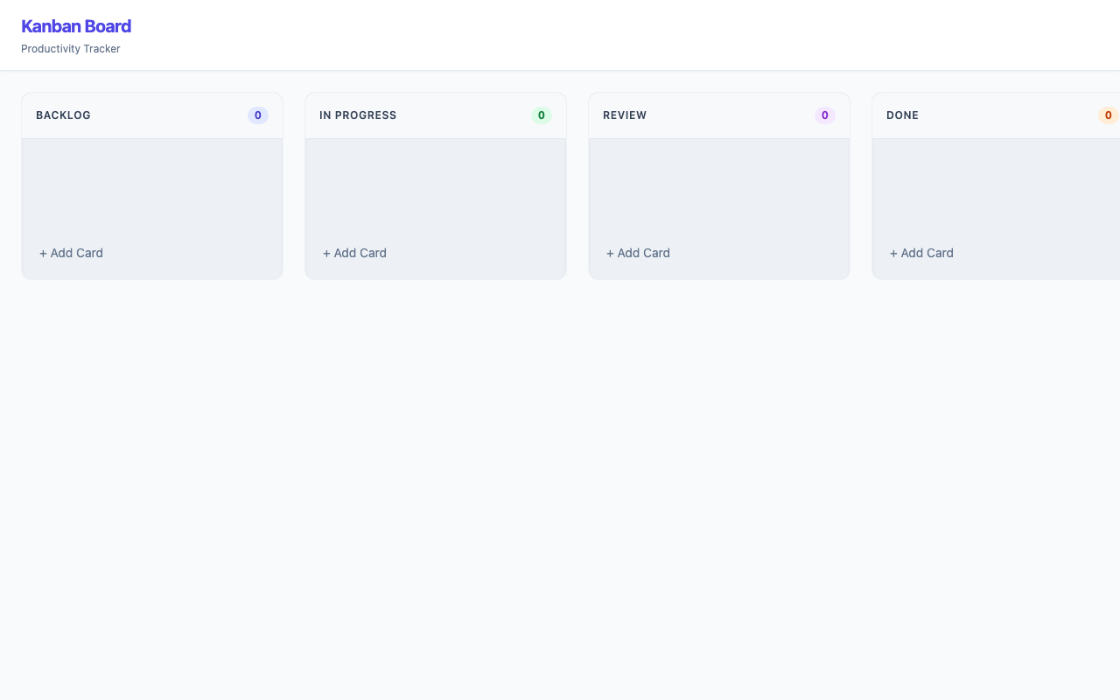Viewport: 1120px width, 700px height.
Task: Click the DONE column title
Action: [902, 115]
